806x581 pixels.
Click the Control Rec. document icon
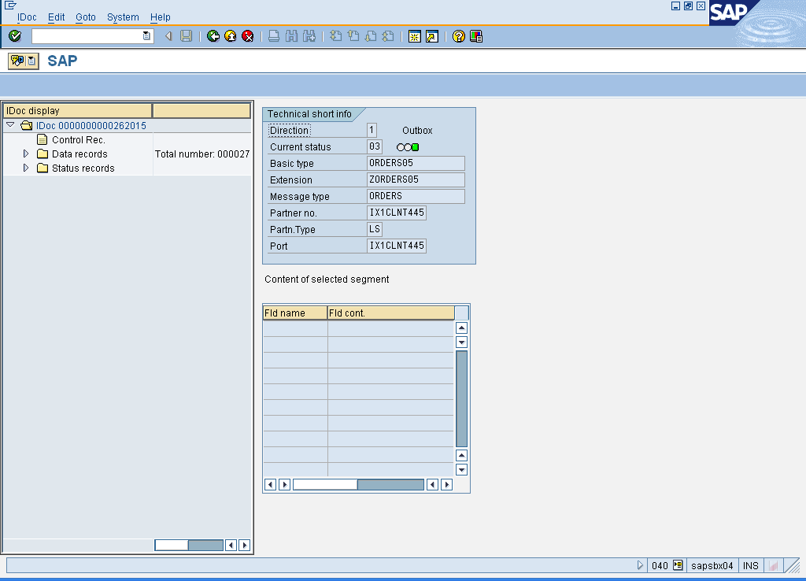(x=43, y=139)
